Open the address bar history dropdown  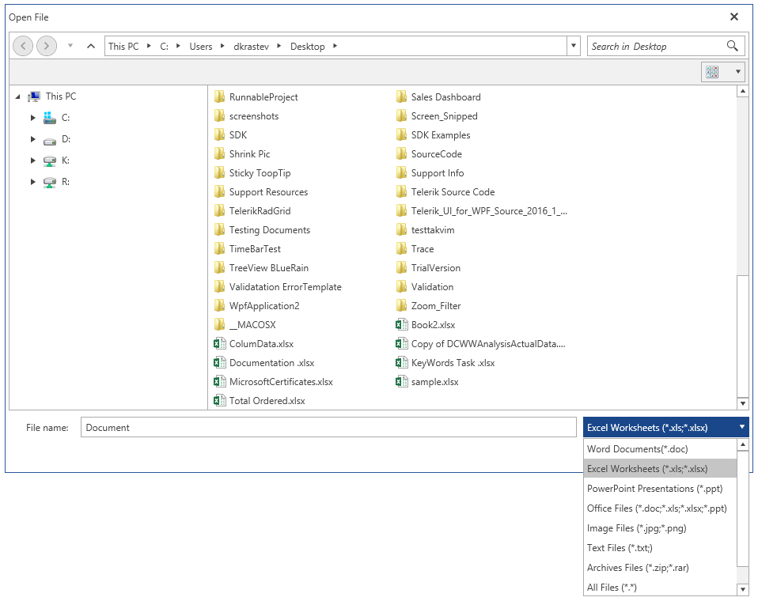pyautogui.click(x=572, y=46)
